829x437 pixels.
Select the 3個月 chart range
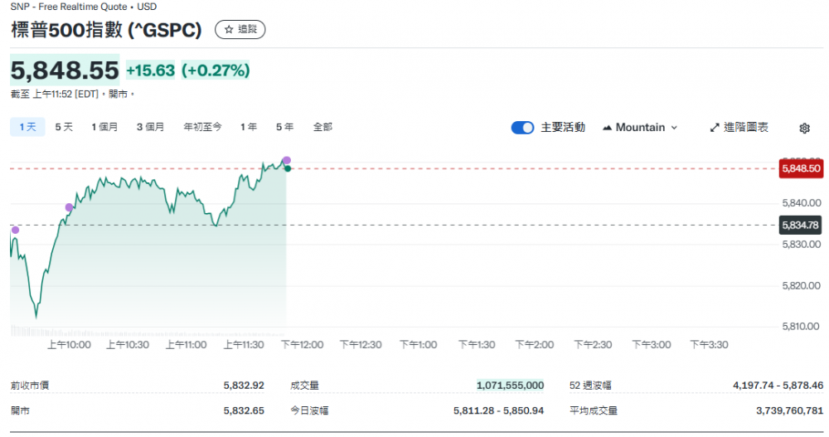pyautogui.click(x=150, y=127)
